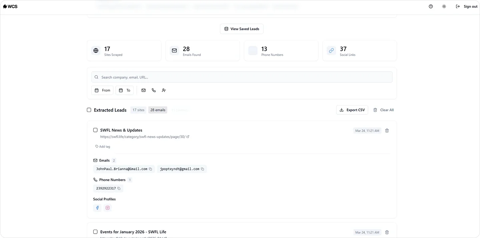Screen dimensions: 480x238
Task: Select the 17 sites tab
Action: point(138,110)
